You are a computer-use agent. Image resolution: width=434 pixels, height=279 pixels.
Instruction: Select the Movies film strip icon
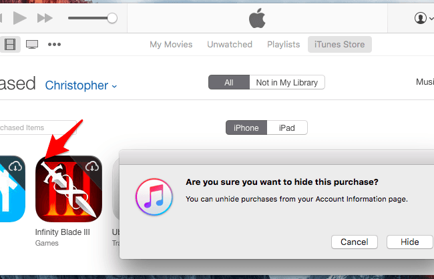(x=9, y=45)
